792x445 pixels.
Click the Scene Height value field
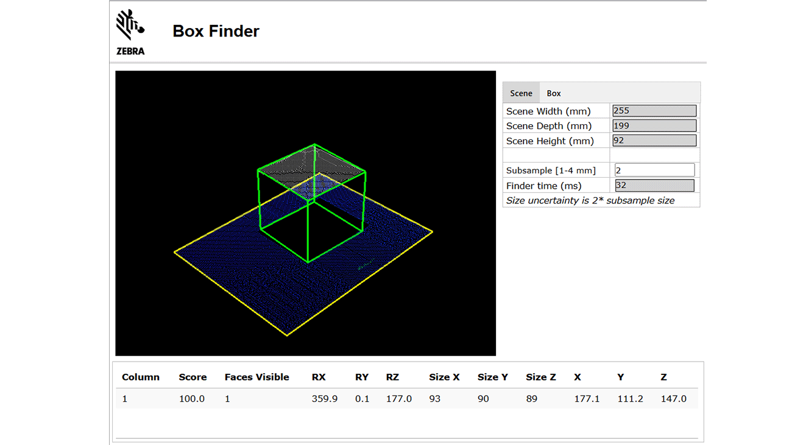coord(654,140)
